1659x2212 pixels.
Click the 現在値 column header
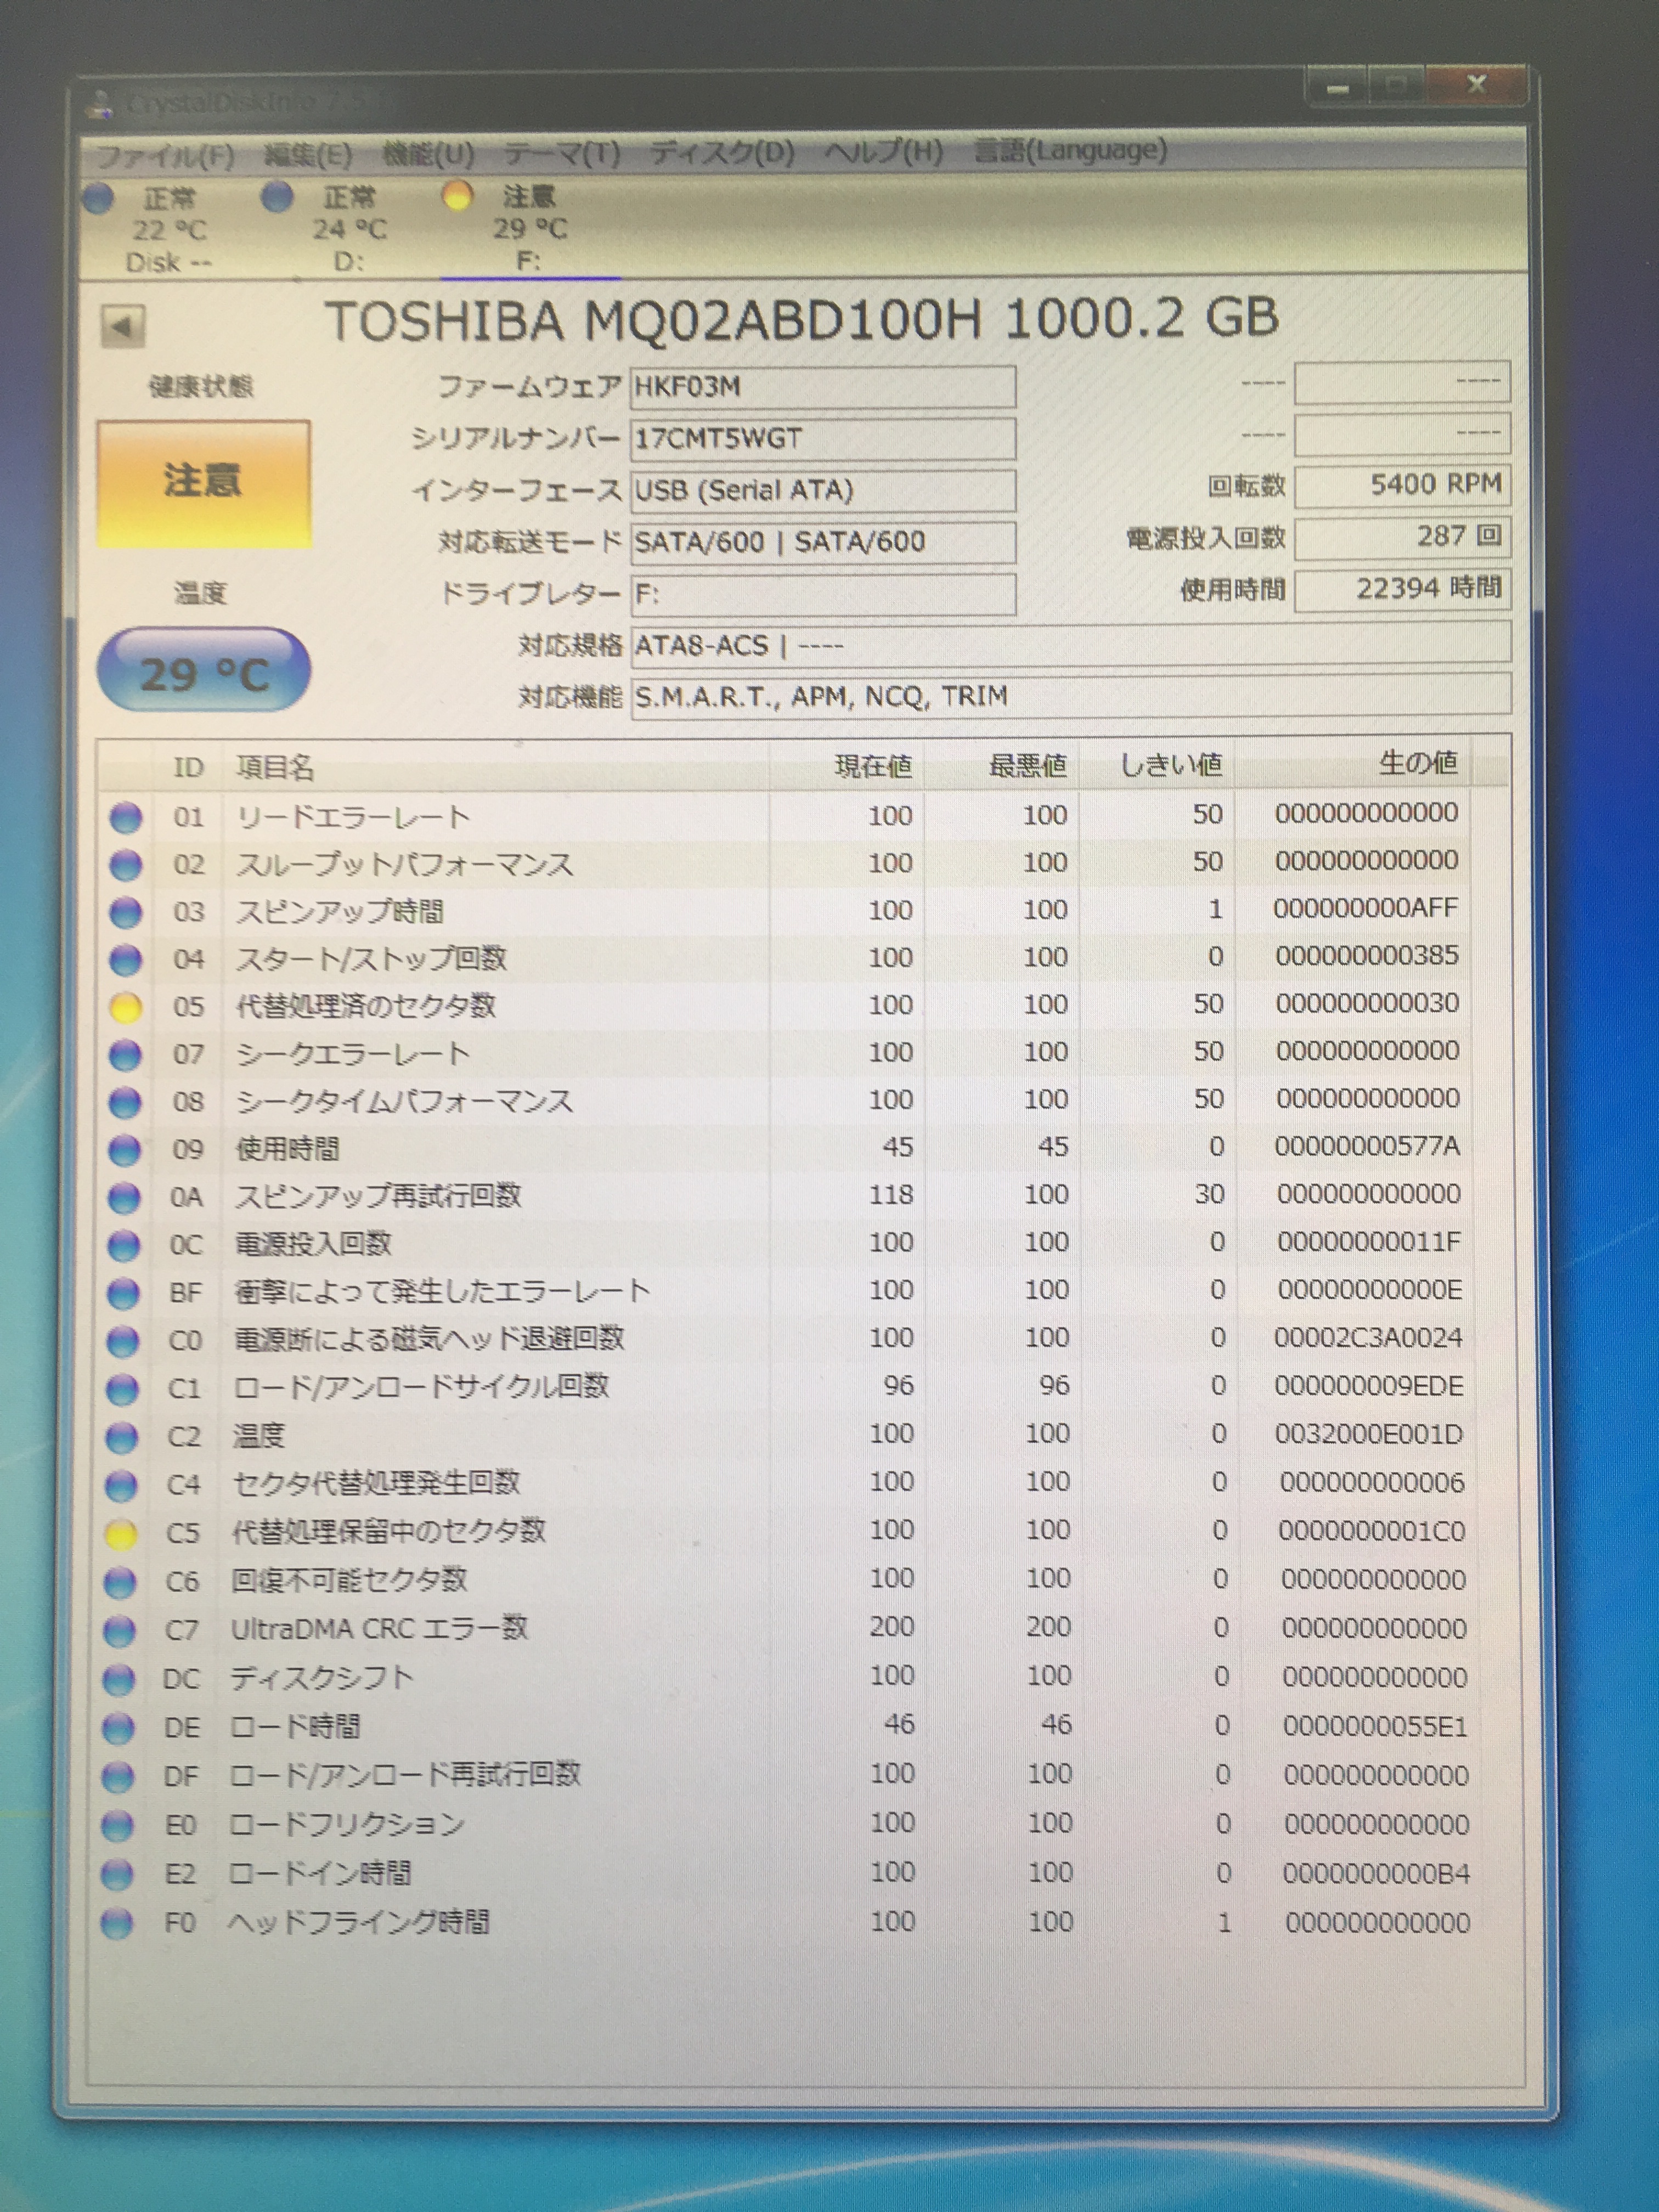[873, 766]
